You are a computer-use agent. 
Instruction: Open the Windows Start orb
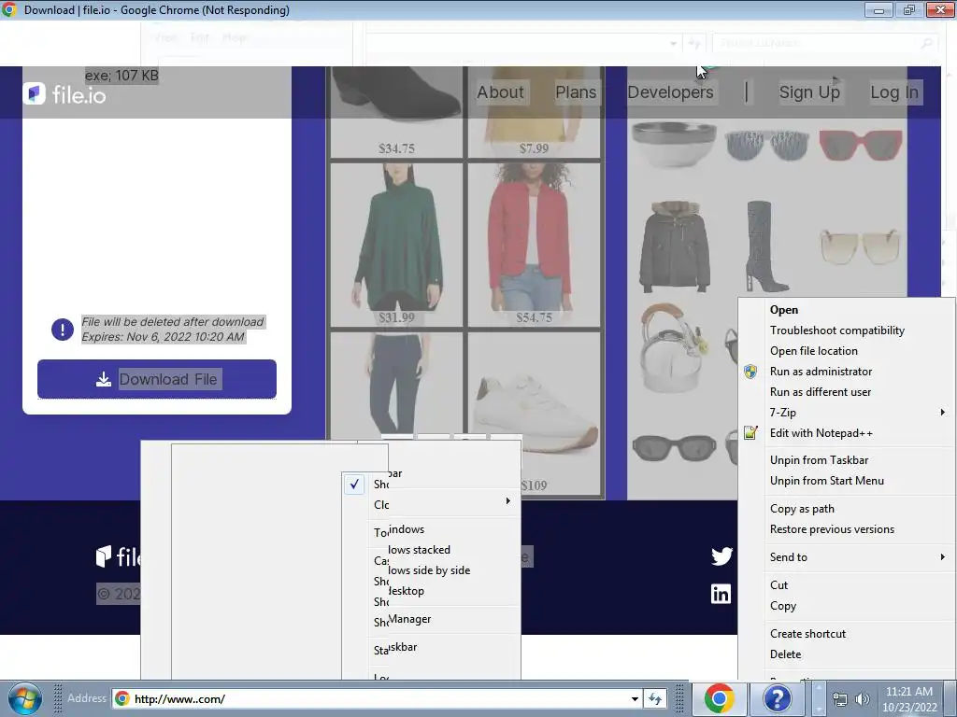tap(25, 698)
